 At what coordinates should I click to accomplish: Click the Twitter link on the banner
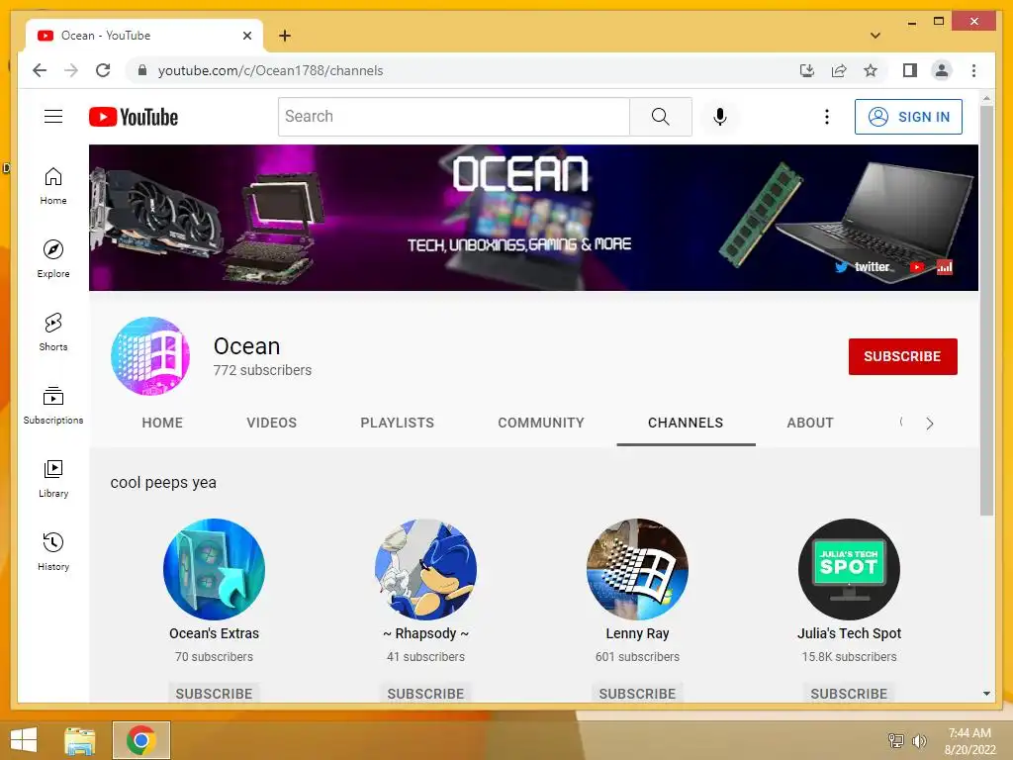pos(863,267)
